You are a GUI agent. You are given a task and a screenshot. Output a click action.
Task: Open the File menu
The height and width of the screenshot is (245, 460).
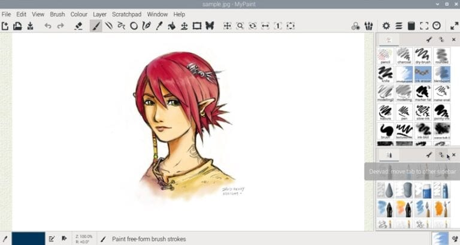[x=6, y=14]
